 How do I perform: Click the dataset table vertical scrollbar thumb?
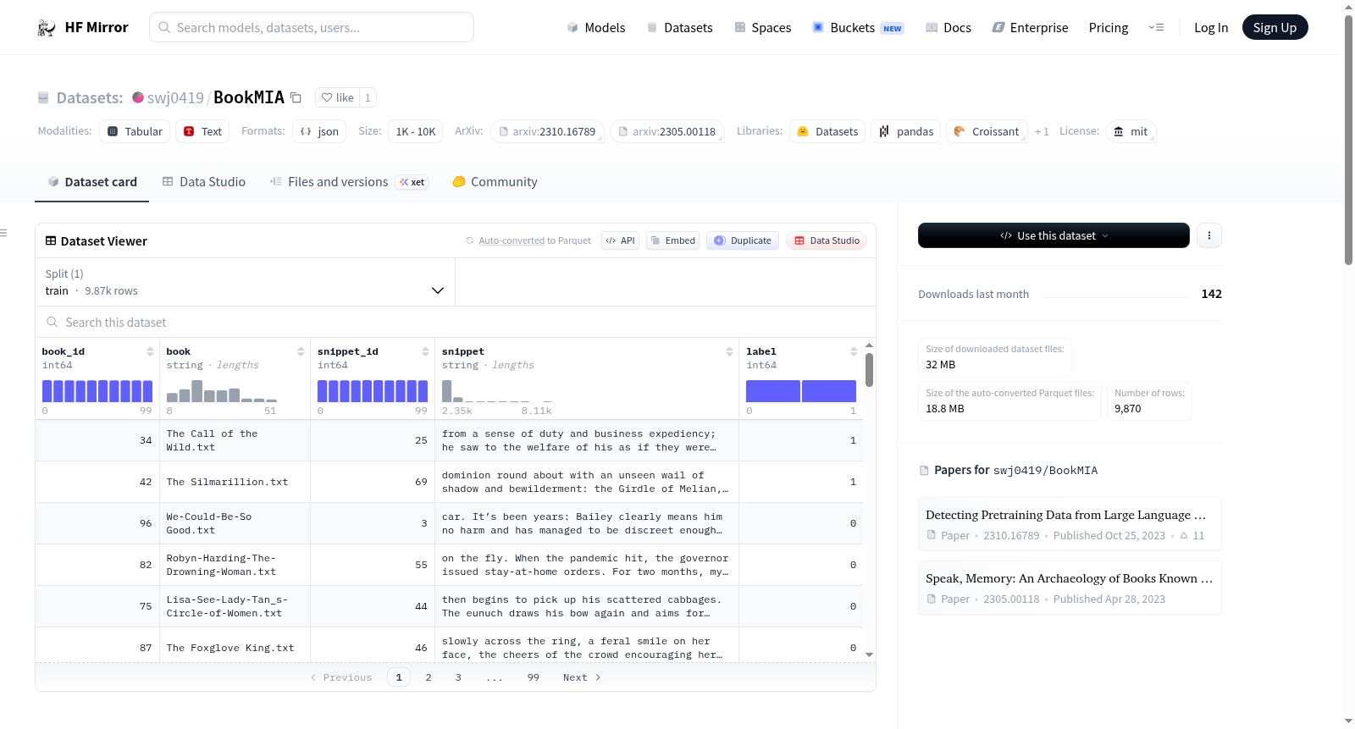click(869, 370)
